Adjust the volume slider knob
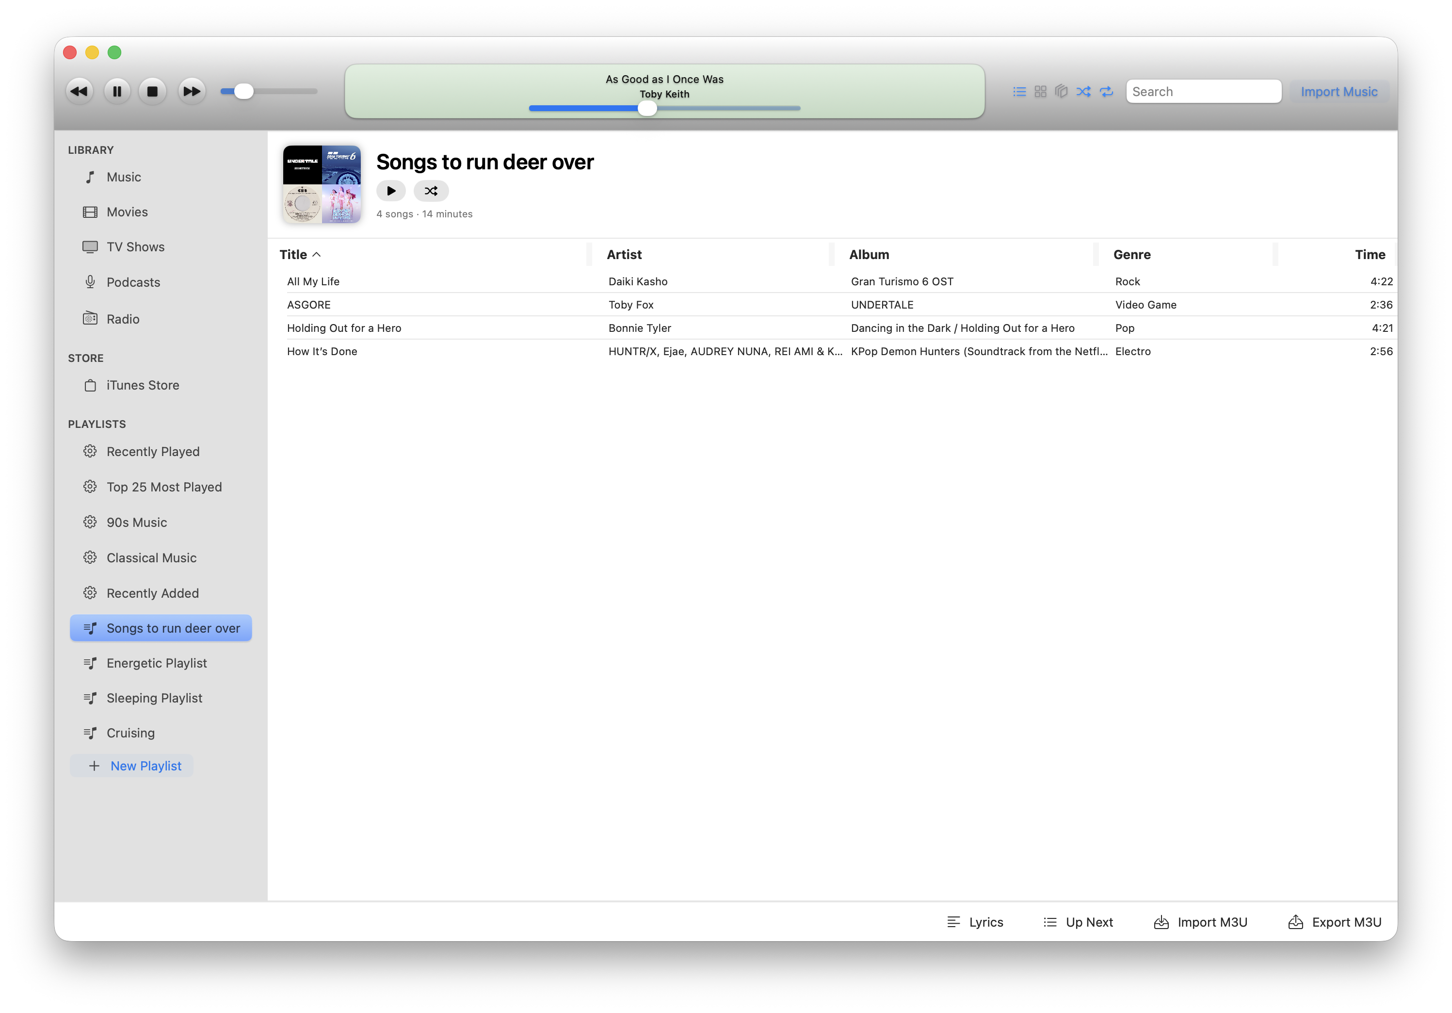1452x1013 pixels. click(243, 91)
